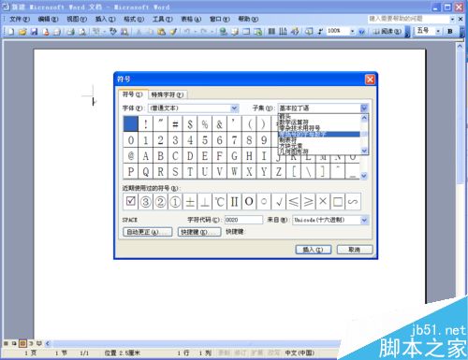Click the subset list scroll-up arrow
Viewport: 468px width, 360px height.
point(364,118)
